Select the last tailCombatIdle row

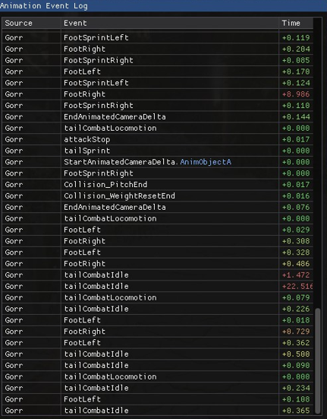tap(158, 411)
